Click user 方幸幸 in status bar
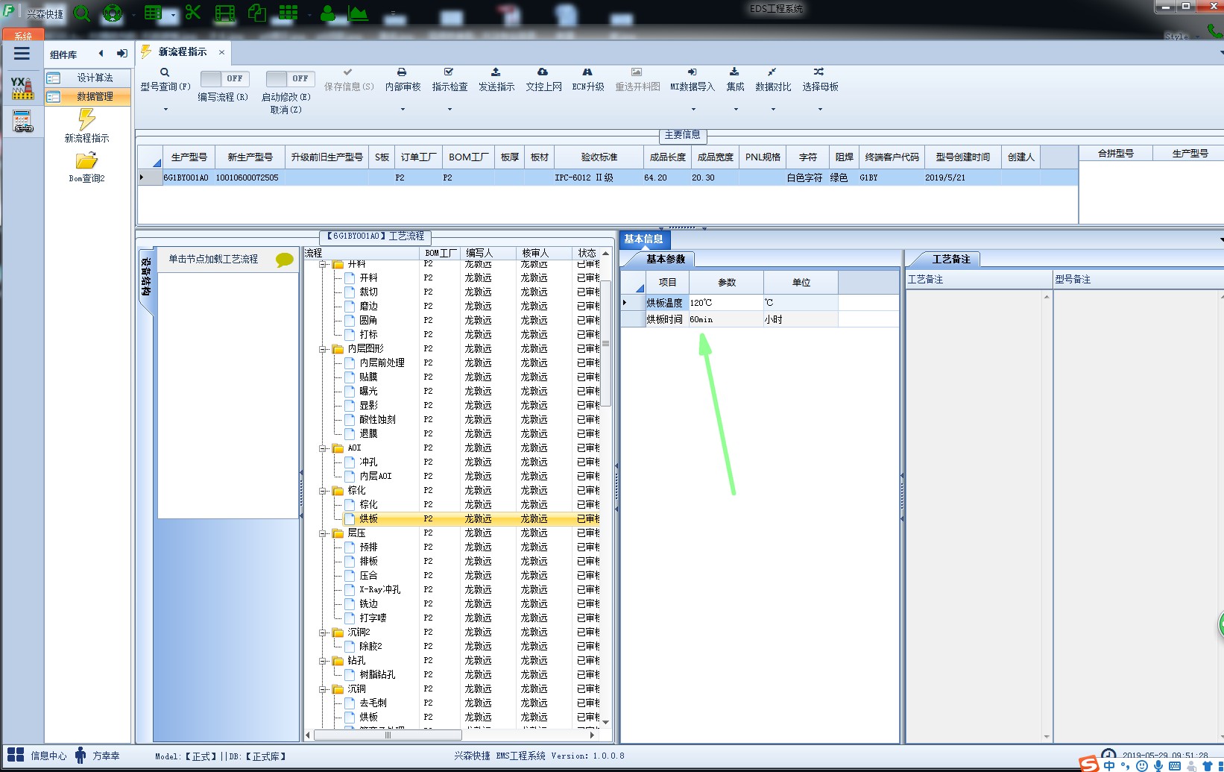Screen dimensions: 1224x772 [106, 756]
